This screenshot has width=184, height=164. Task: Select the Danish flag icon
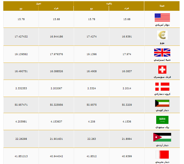click(162, 87)
